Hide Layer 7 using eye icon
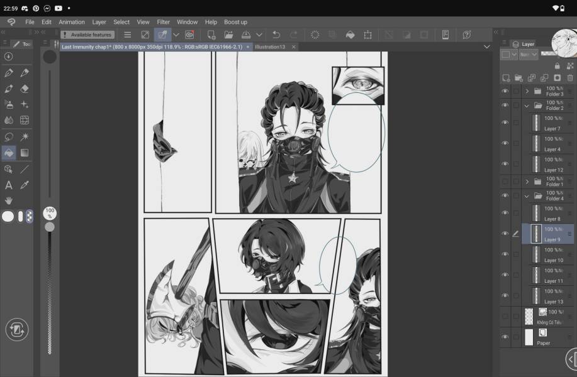This screenshot has height=377, width=577. point(505,123)
